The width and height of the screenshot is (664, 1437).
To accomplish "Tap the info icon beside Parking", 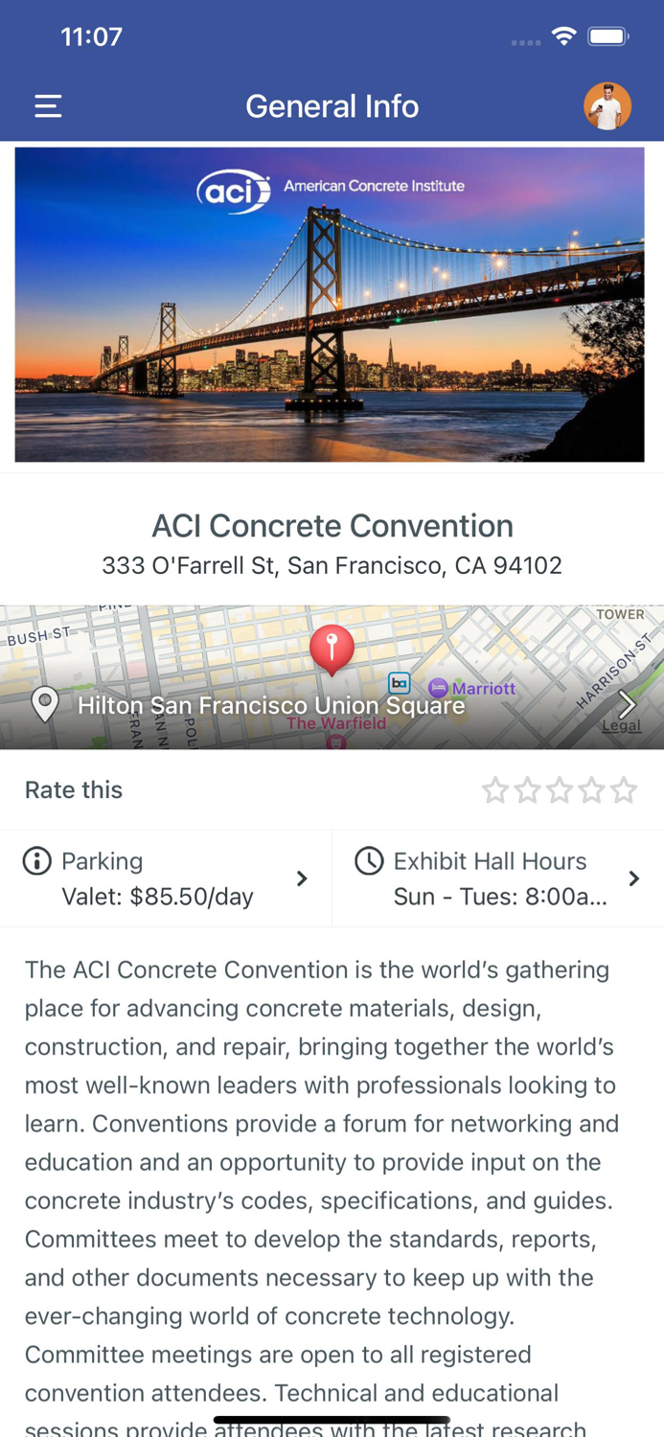I will pos(35,859).
